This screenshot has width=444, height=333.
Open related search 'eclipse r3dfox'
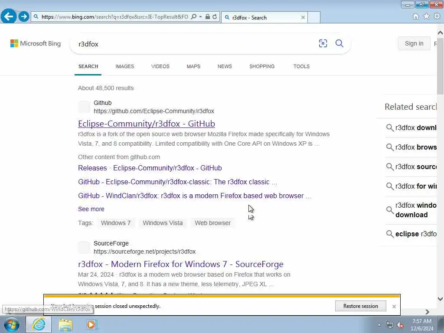point(411,234)
